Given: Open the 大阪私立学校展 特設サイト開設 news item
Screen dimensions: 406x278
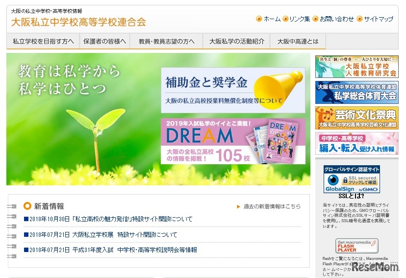Looking at the screenshot, I should [x=103, y=234].
